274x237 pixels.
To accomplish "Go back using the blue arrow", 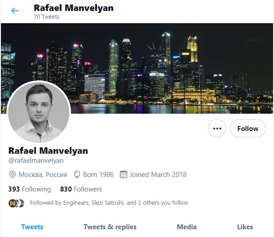I will (15, 10).
